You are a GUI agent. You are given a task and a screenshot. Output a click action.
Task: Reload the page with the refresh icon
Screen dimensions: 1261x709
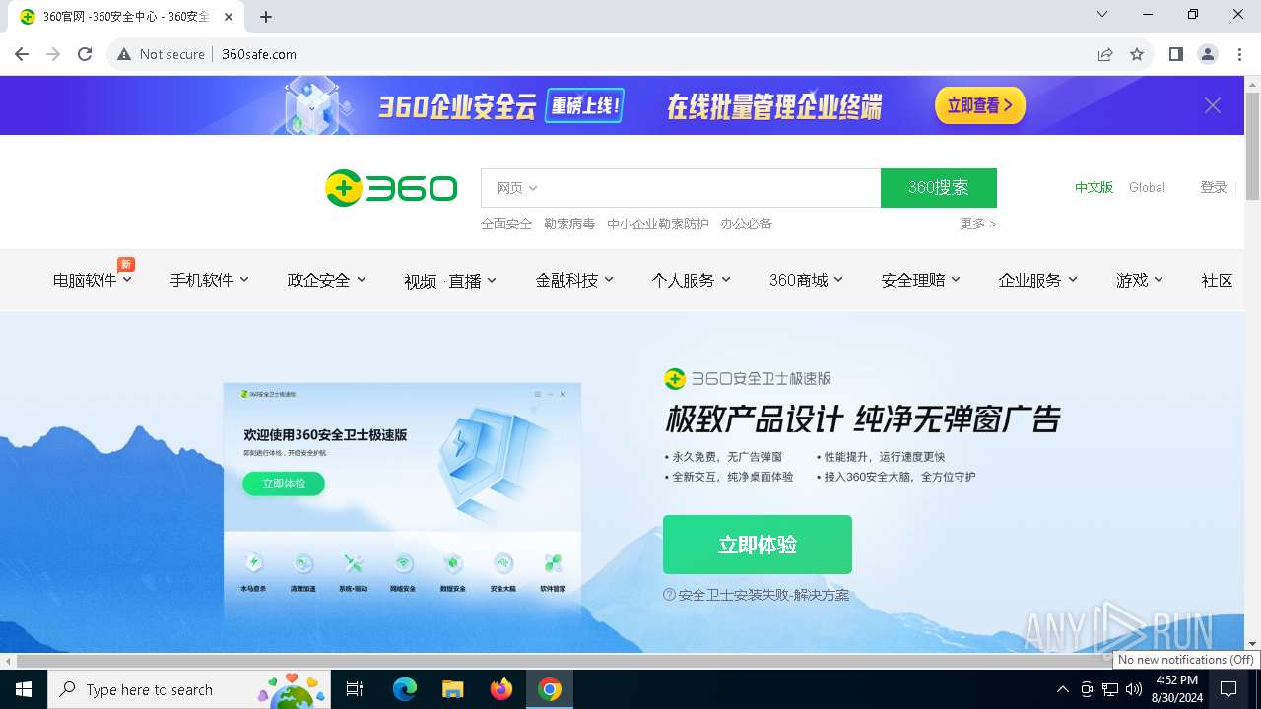tap(85, 54)
